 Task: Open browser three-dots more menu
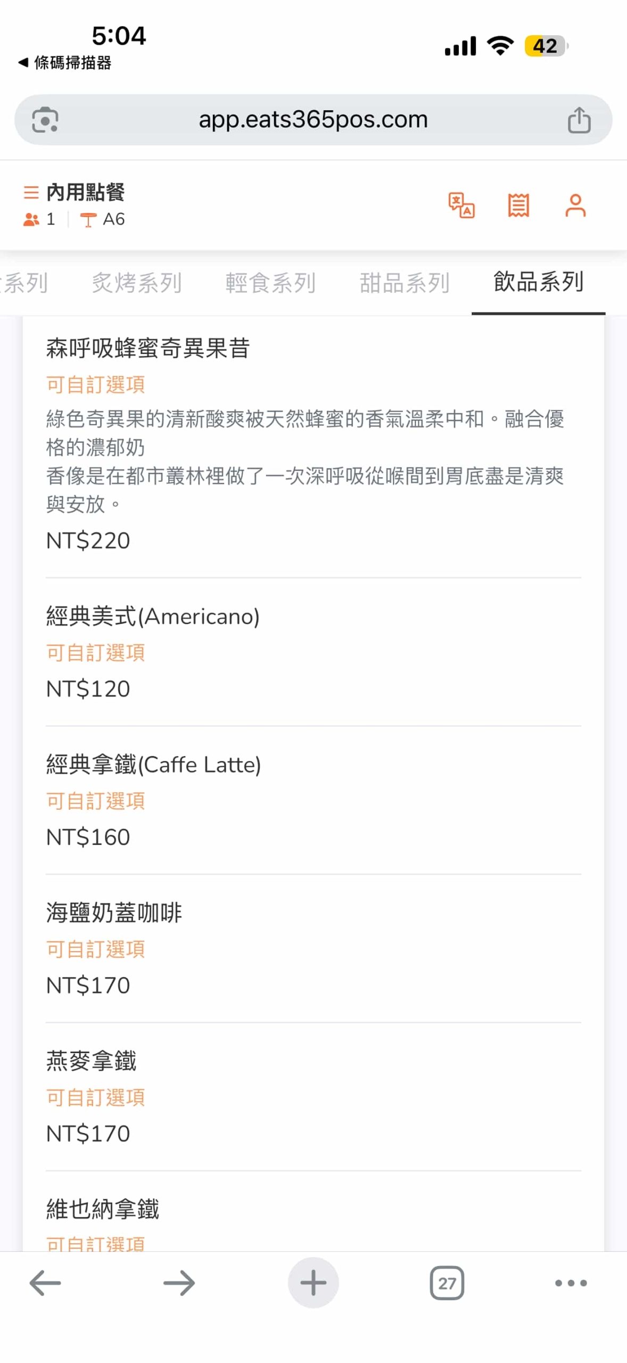(571, 1283)
